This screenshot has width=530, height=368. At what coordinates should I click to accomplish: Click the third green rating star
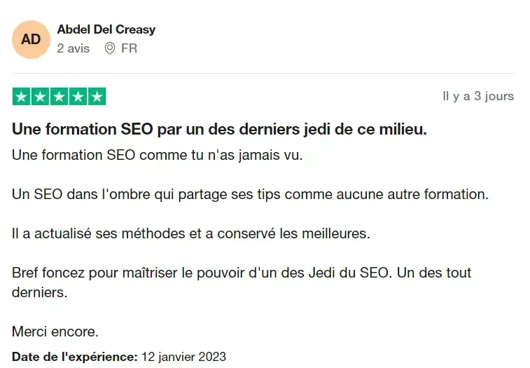(x=59, y=97)
